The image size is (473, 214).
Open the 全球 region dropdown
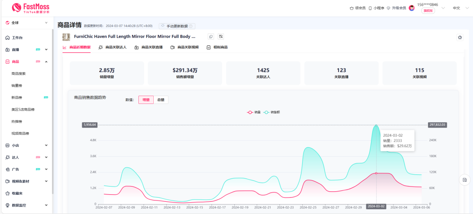(x=26, y=23)
